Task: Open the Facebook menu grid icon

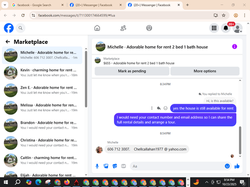Action: (x=214, y=28)
